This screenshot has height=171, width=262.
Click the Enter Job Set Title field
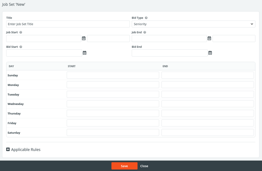coord(68,24)
